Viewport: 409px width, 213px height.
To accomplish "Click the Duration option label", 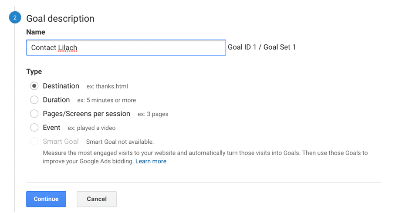I will tap(56, 100).
